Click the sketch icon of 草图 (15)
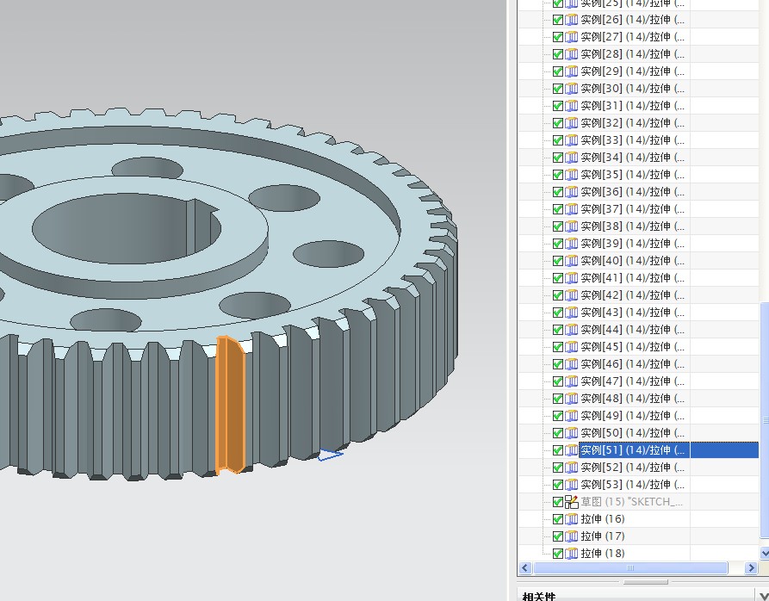 coord(571,501)
